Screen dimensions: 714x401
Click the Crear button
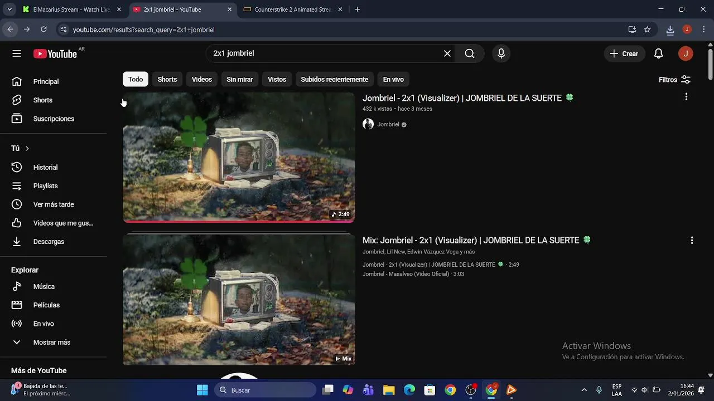click(624, 53)
